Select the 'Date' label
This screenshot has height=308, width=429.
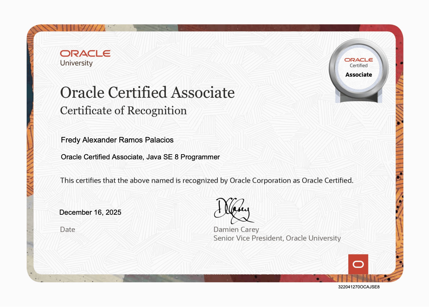(x=68, y=230)
